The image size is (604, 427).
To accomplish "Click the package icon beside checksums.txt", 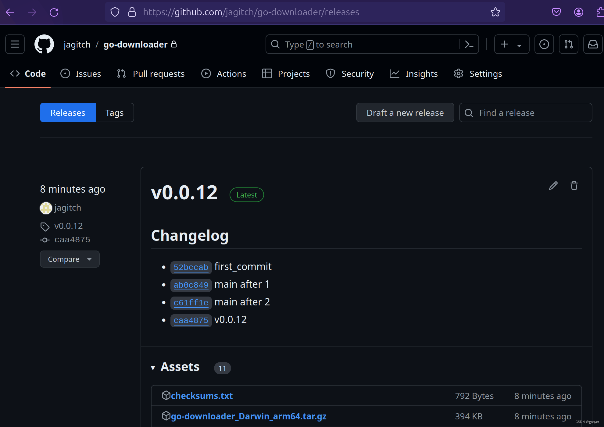I will pos(166,395).
